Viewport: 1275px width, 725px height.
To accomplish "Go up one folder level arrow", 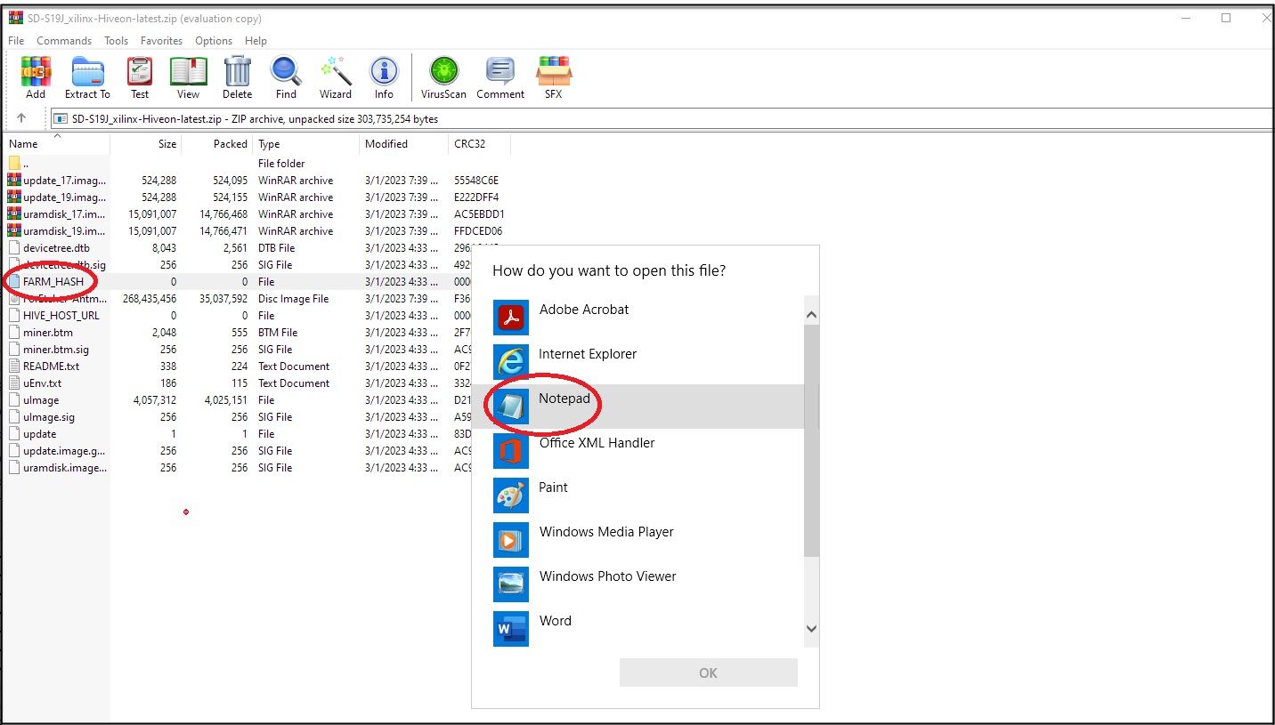I will click(21, 117).
